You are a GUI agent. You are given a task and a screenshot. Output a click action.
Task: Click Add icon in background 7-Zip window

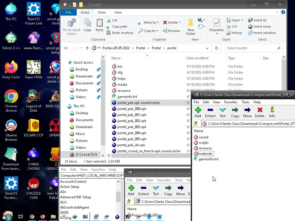point(131,188)
